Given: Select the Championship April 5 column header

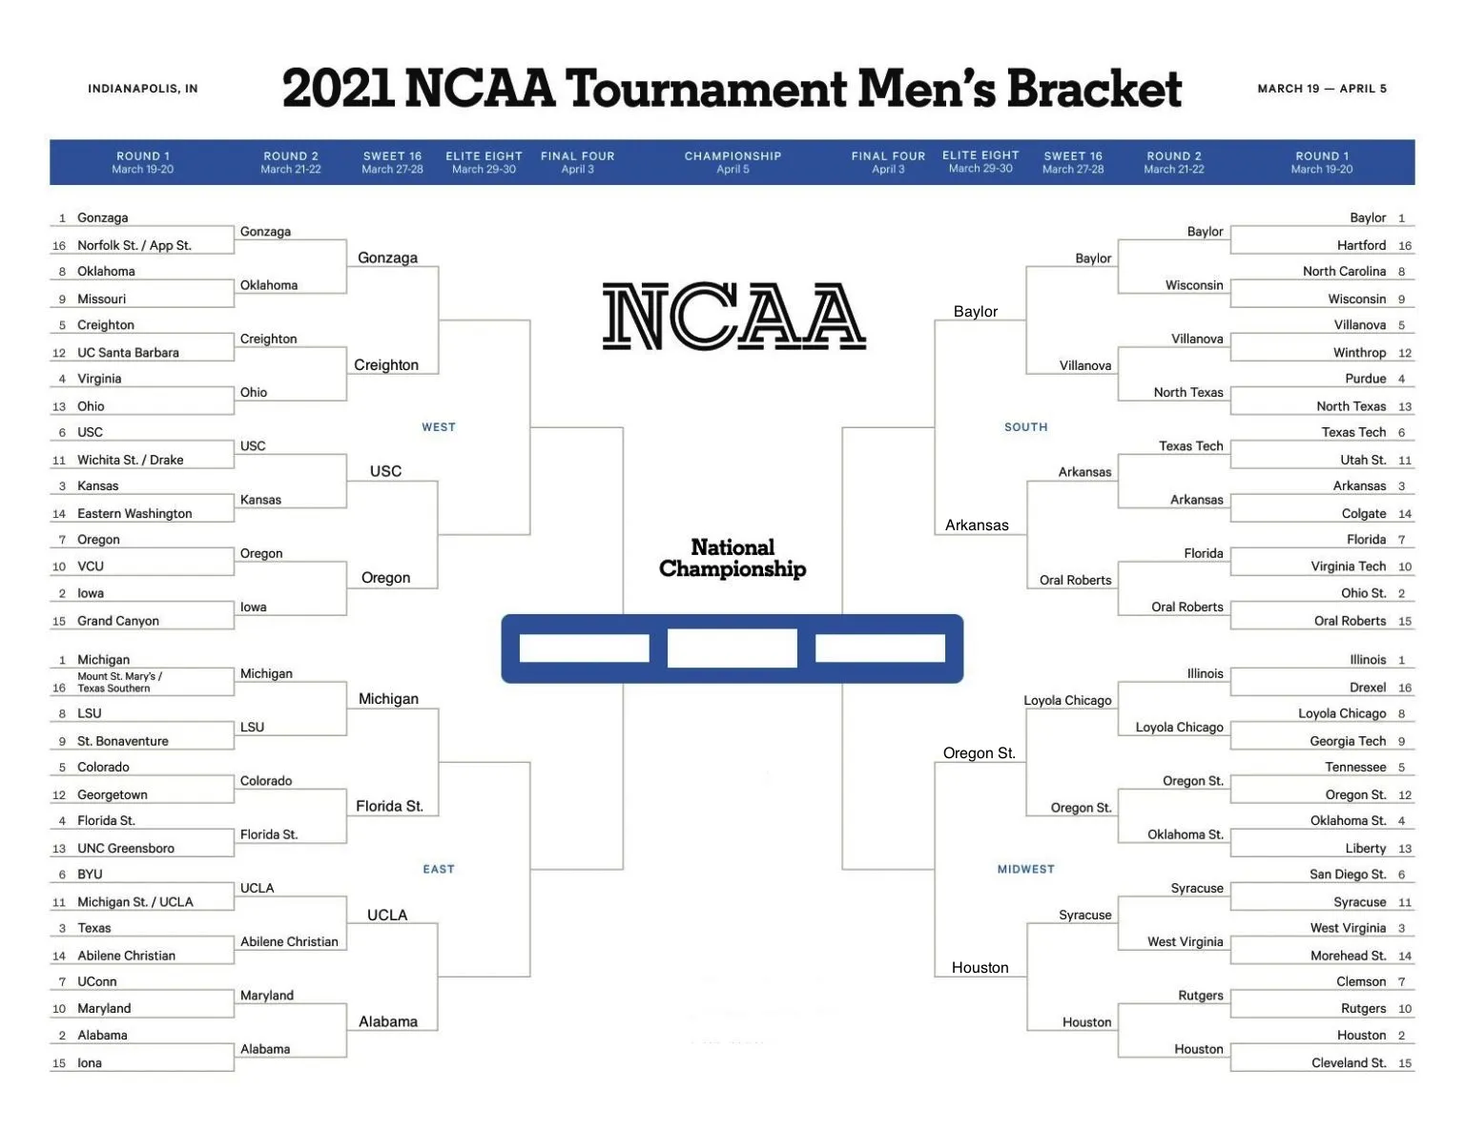Looking at the screenshot, I should tap(732, 162).
